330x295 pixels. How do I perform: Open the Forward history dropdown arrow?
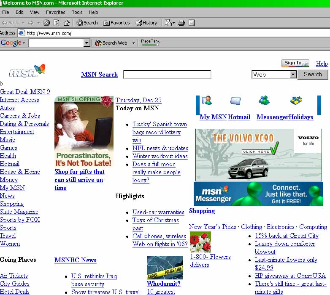pos(38,23)
